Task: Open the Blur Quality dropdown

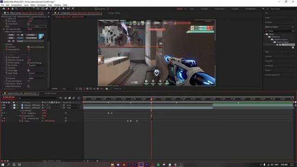Action: (x=37, y=65)
